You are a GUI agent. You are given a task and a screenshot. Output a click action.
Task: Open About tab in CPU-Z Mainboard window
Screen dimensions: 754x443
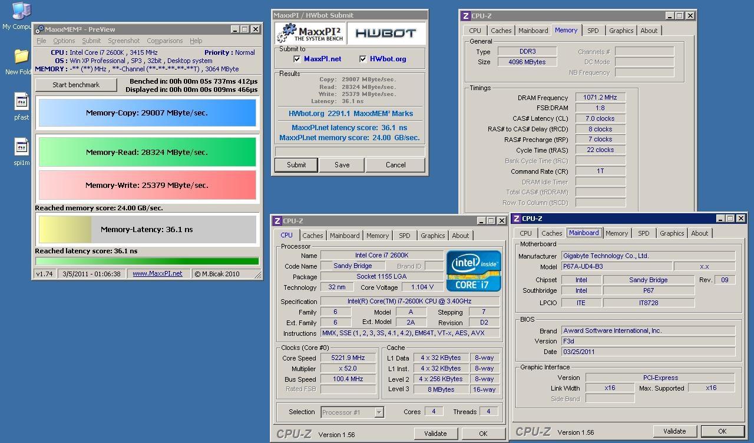[700, 233]
